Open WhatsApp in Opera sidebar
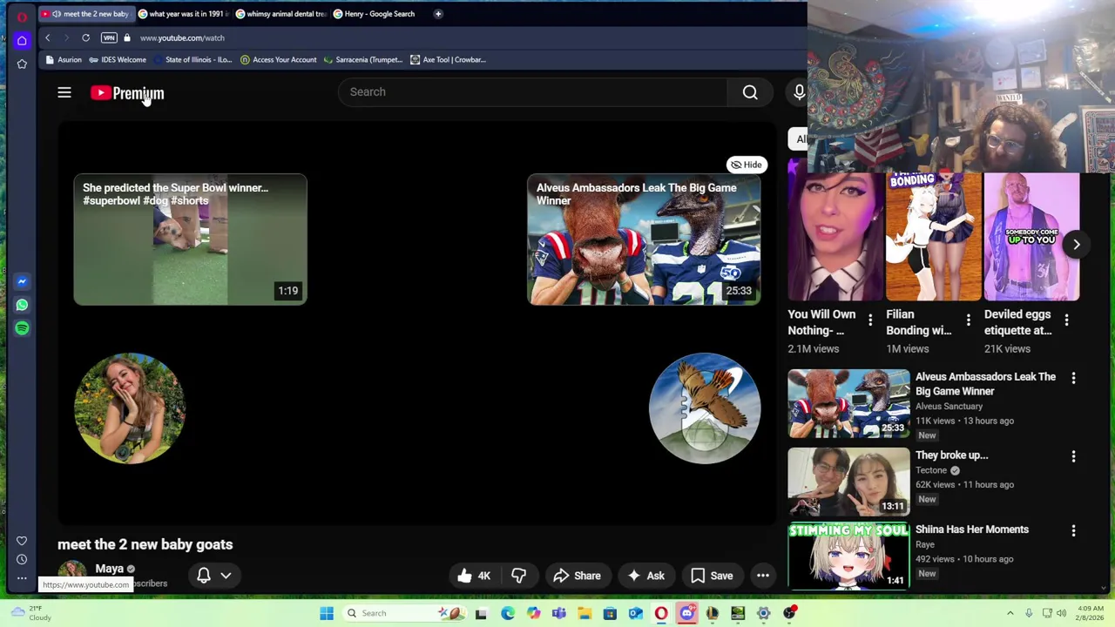 tap(22, 305)
